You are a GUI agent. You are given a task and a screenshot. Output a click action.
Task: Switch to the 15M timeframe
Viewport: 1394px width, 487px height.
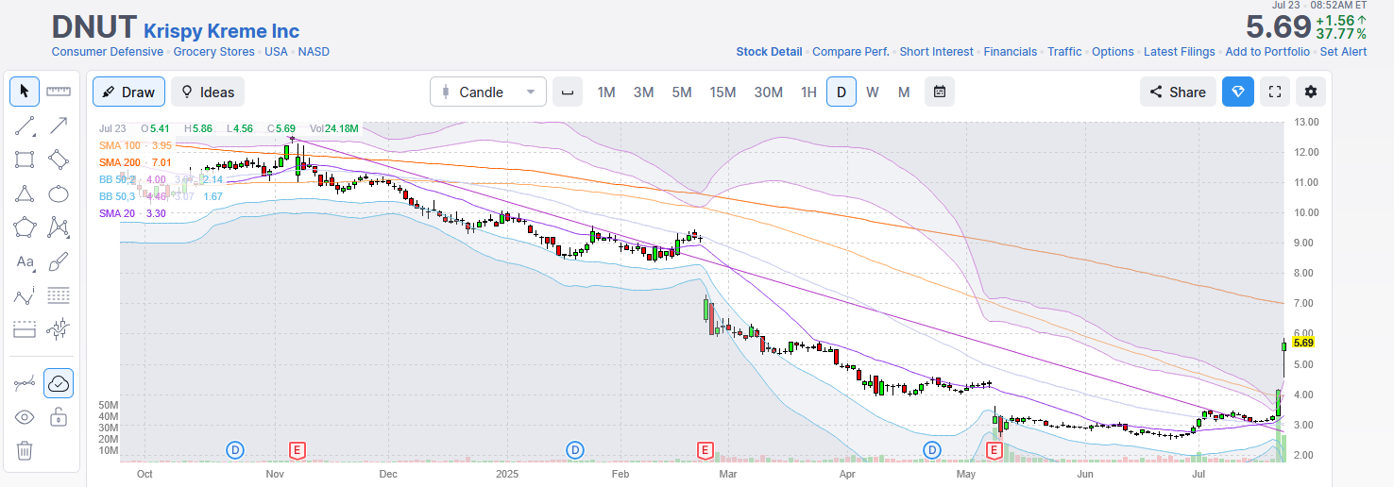click(x=723, y=92)
